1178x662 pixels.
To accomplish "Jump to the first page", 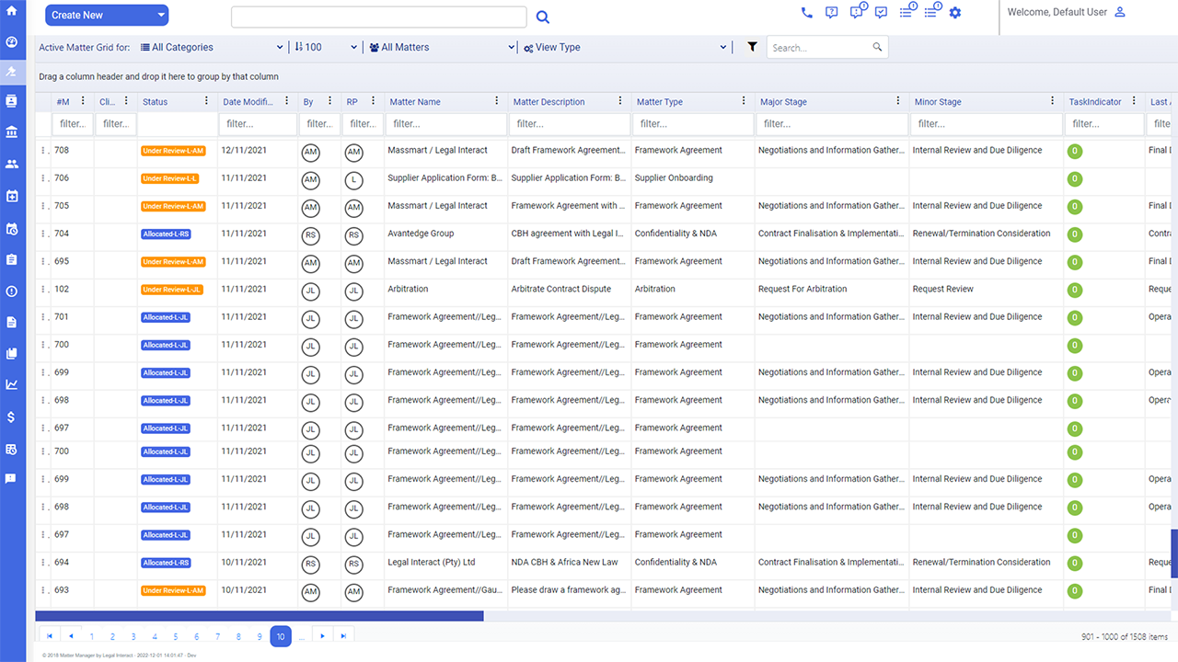I will point(50,636).
